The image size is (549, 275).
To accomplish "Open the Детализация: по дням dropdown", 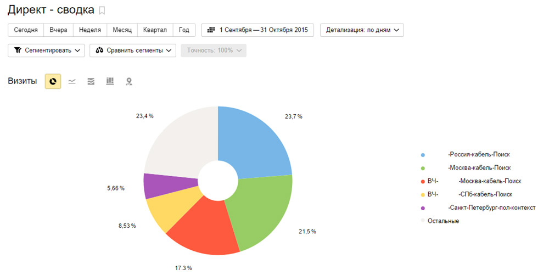I will (362, 30).
